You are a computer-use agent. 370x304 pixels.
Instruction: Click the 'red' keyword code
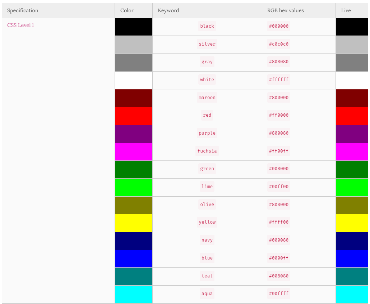207,115
